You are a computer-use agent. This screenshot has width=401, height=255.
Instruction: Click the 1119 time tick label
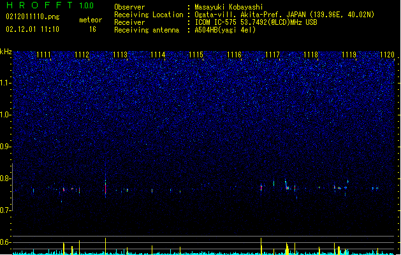pos(349,55)
